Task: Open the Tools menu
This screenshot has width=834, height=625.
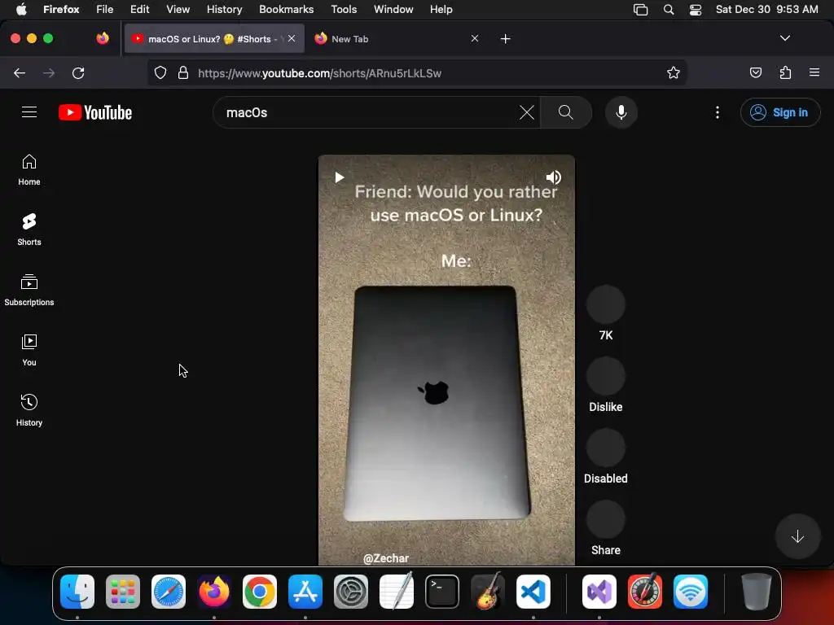Action: [x=344, y=9]
